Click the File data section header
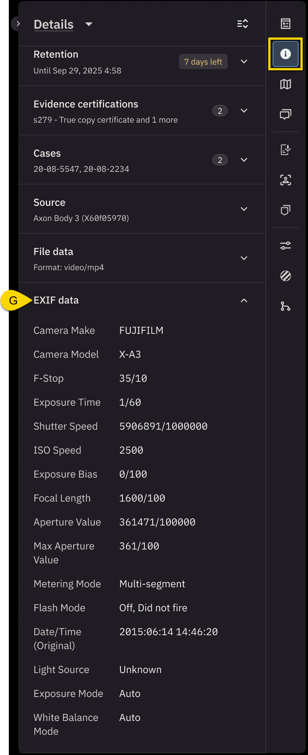This screenshot has width=308, height=755. (54, 252)
